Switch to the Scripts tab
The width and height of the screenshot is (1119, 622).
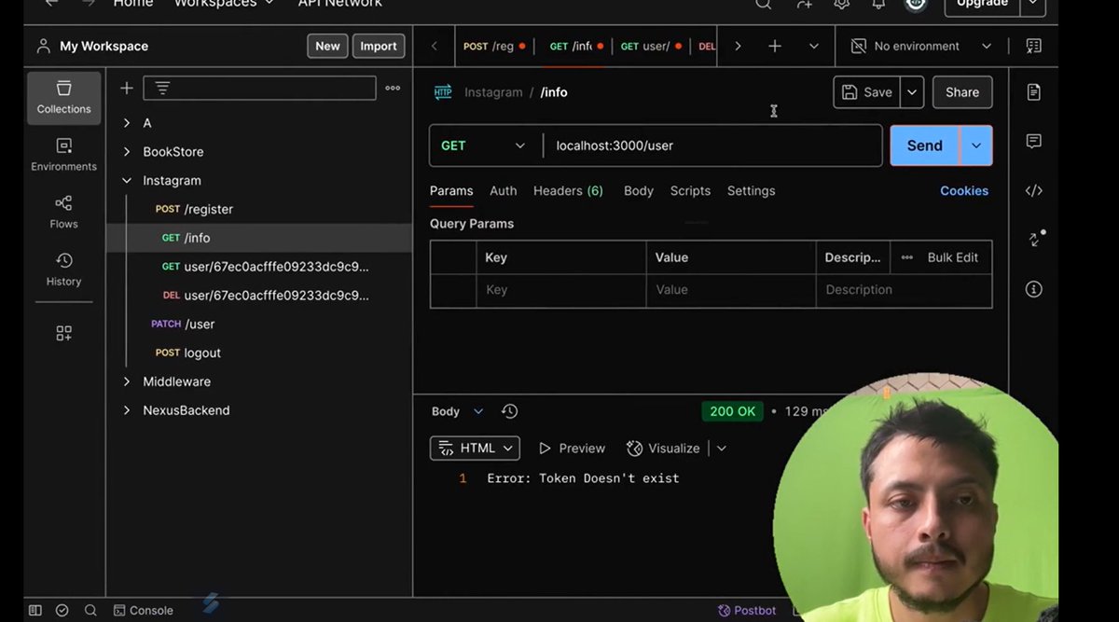click(x=690, y=190)
